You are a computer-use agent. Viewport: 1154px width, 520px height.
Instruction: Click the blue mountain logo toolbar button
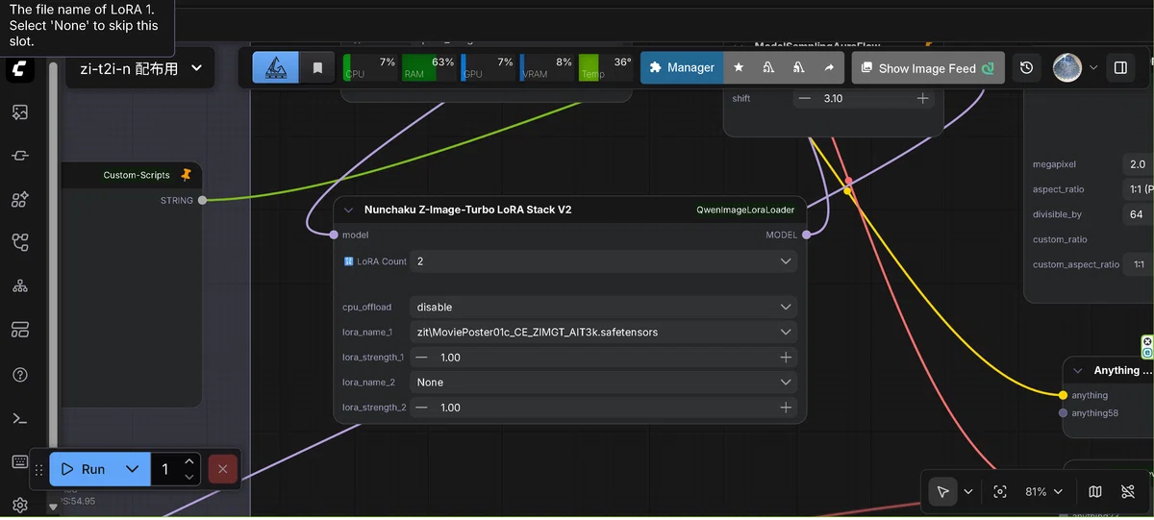[276, 68]
